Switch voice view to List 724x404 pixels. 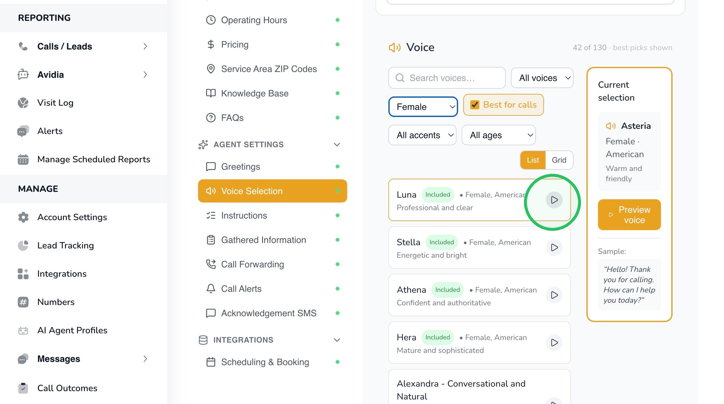(533, 160)
